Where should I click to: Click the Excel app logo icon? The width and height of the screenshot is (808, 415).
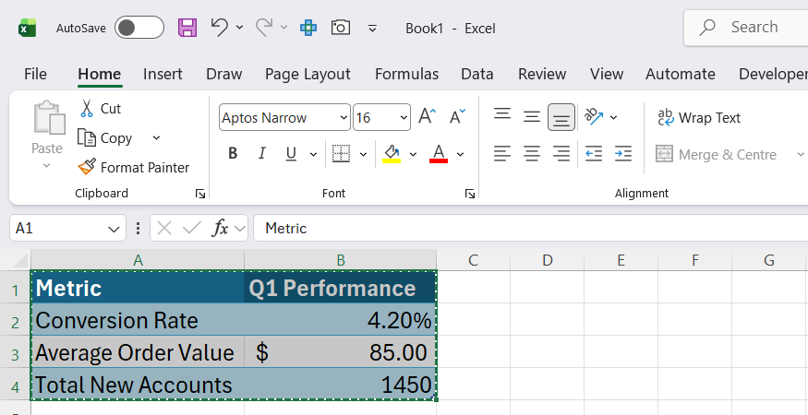(28, 28)
